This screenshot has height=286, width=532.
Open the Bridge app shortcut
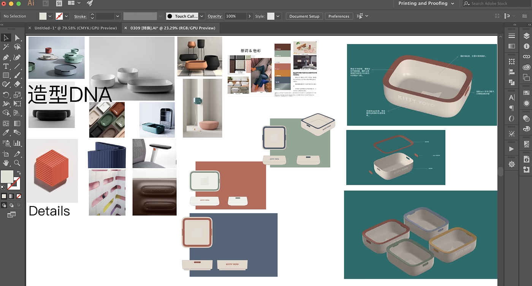click(46, 3)
